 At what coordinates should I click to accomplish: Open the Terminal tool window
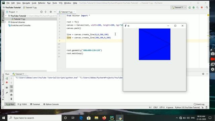coord(35,104)
